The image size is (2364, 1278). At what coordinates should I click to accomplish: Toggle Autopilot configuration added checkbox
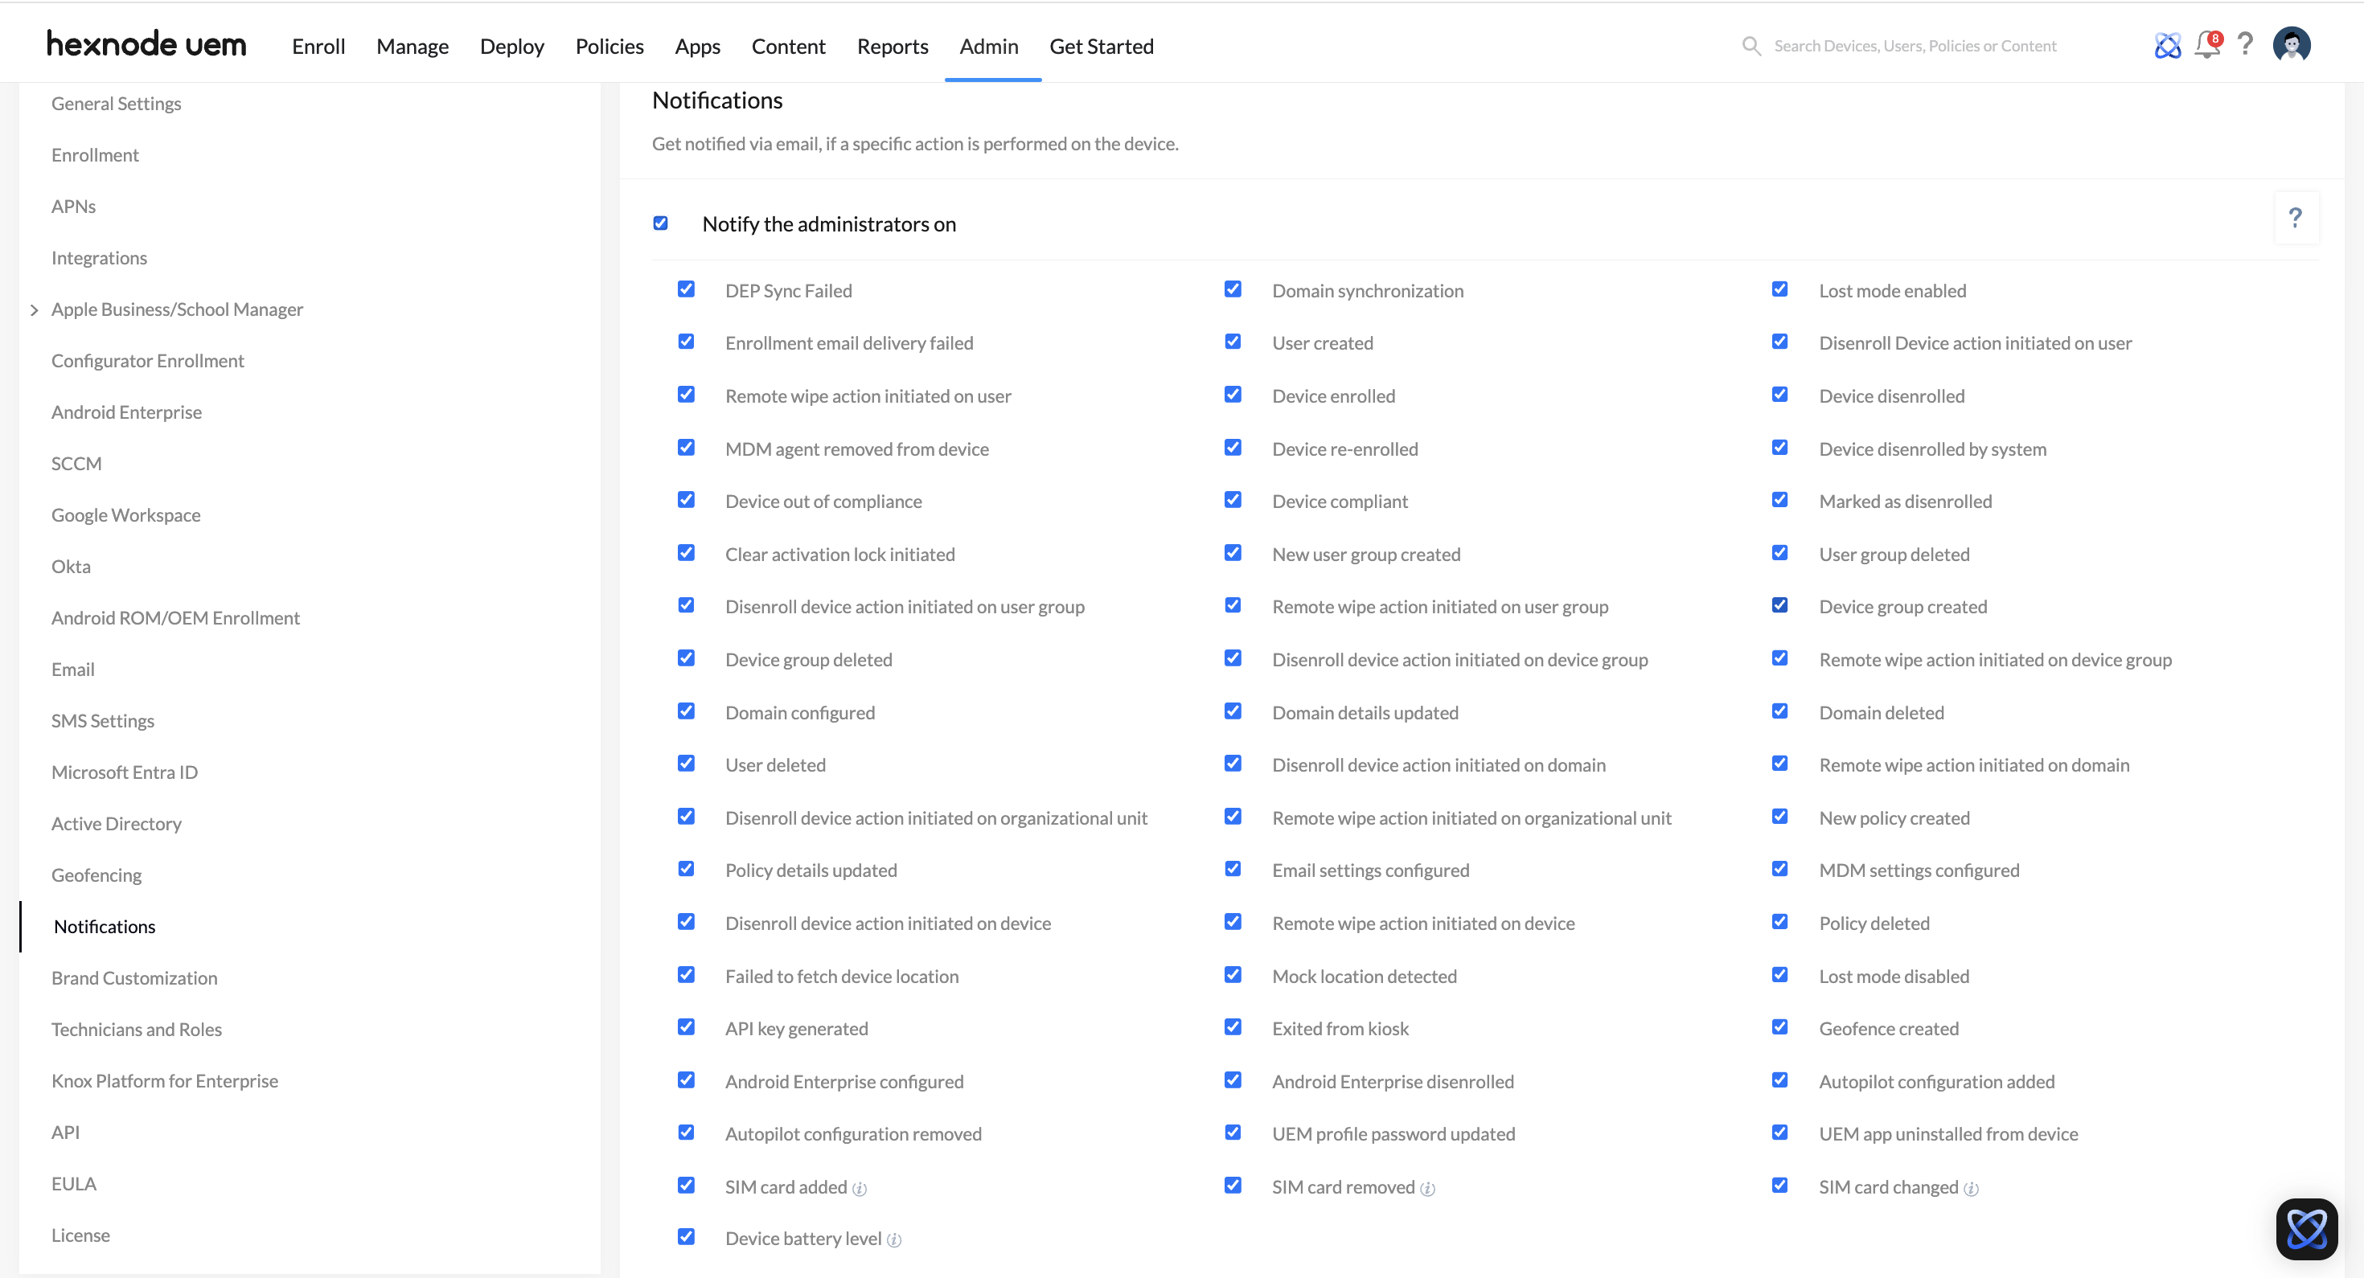[x=1779, y=1079]
